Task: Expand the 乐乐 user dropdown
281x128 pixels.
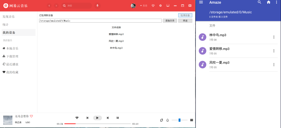Action: (x=144, y=6)
